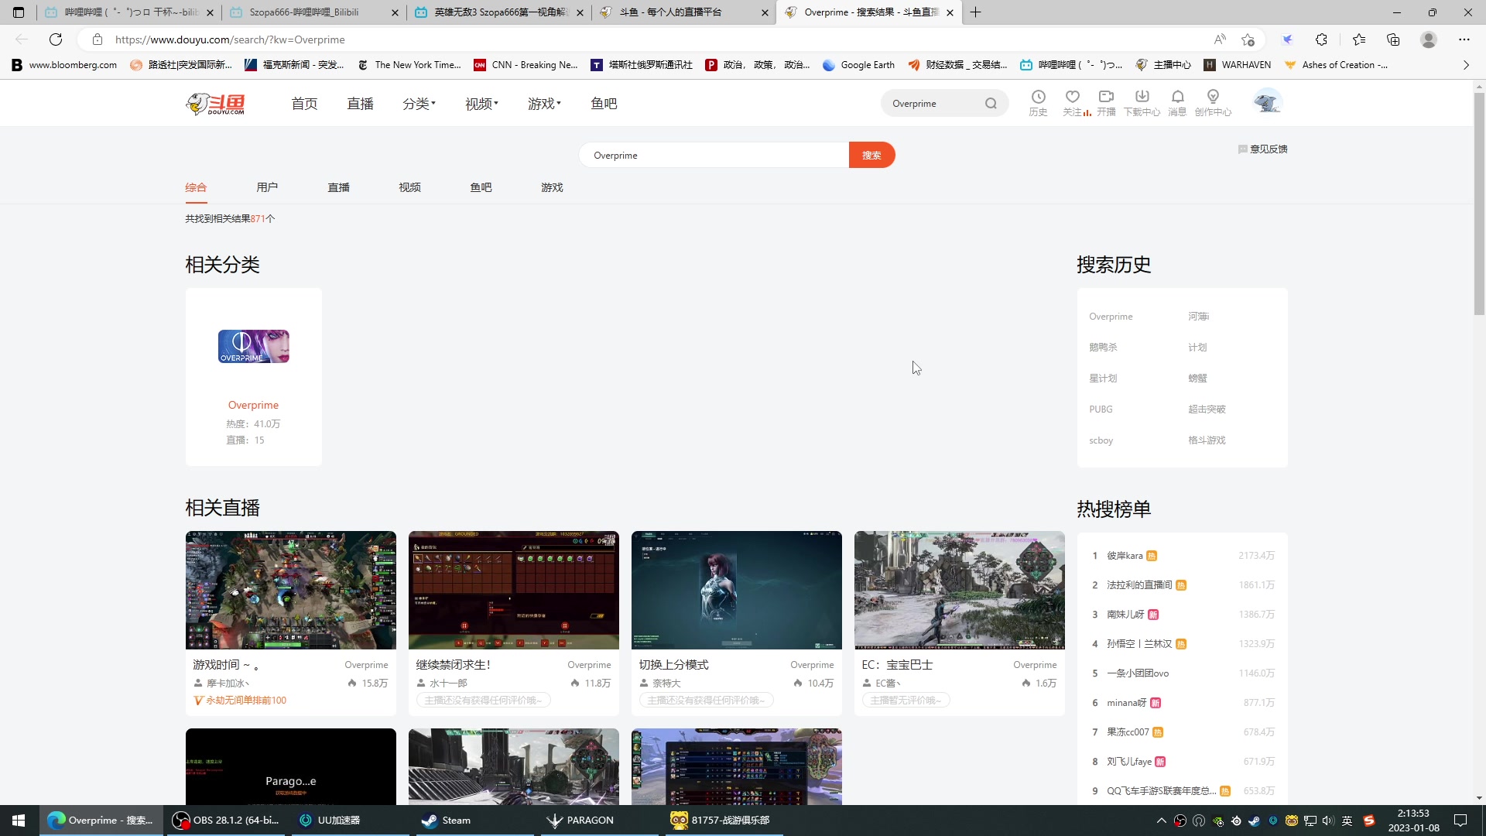Open the browser profile icon
The image size is (1486, 836).
[1429, 39]
